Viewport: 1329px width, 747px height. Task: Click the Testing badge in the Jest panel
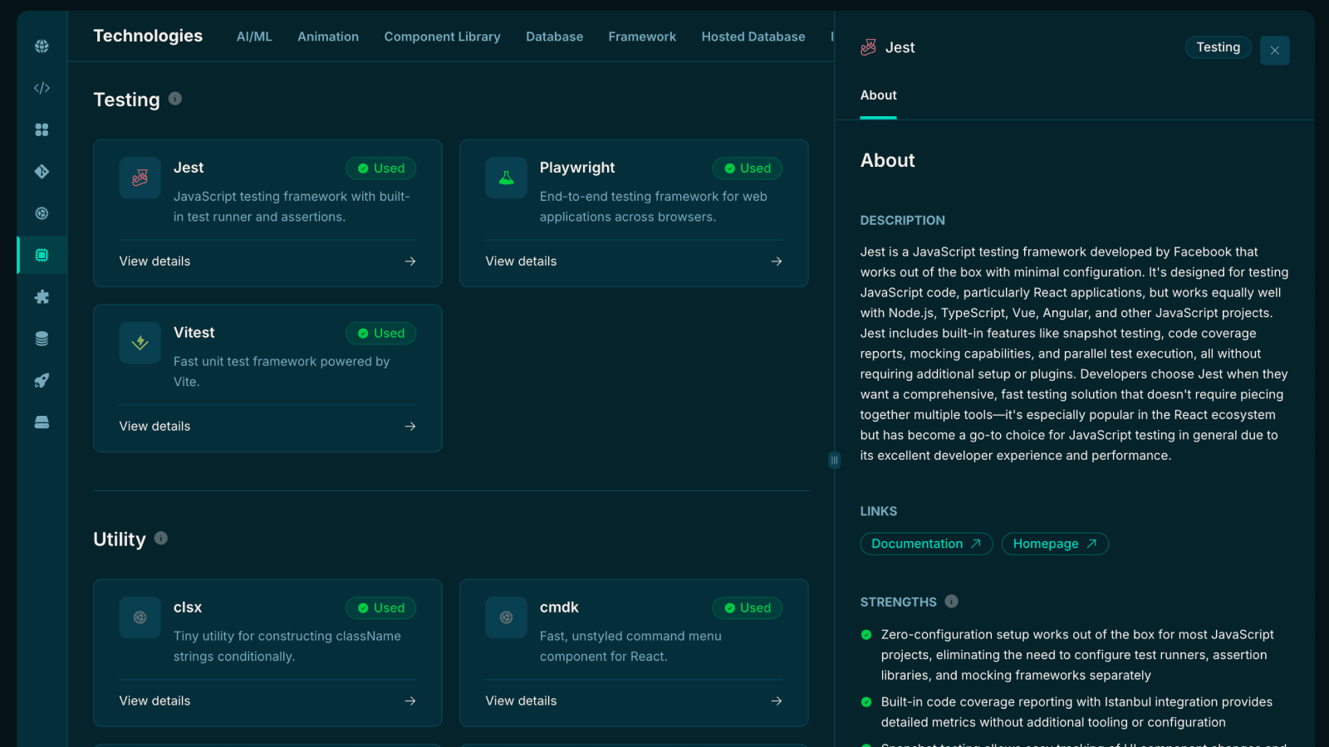pyautogui.click(x=1218, y=47)
